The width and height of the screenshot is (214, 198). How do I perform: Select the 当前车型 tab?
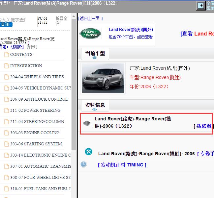(x=95, y=54)
